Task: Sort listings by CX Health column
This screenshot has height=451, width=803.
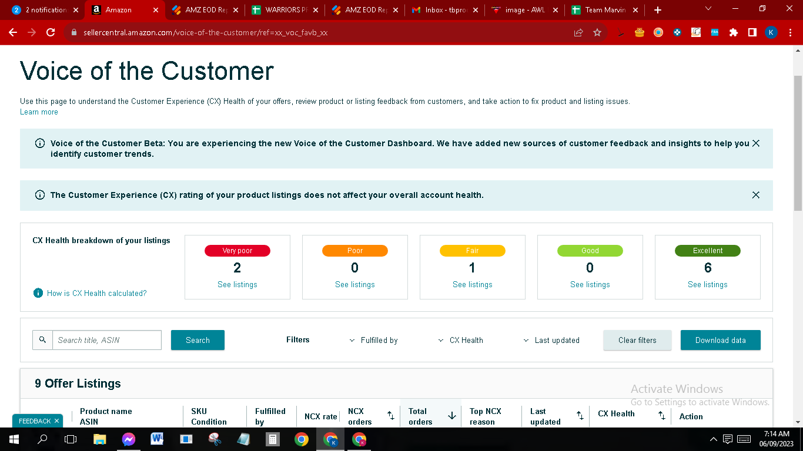Action: coord(662,416)
